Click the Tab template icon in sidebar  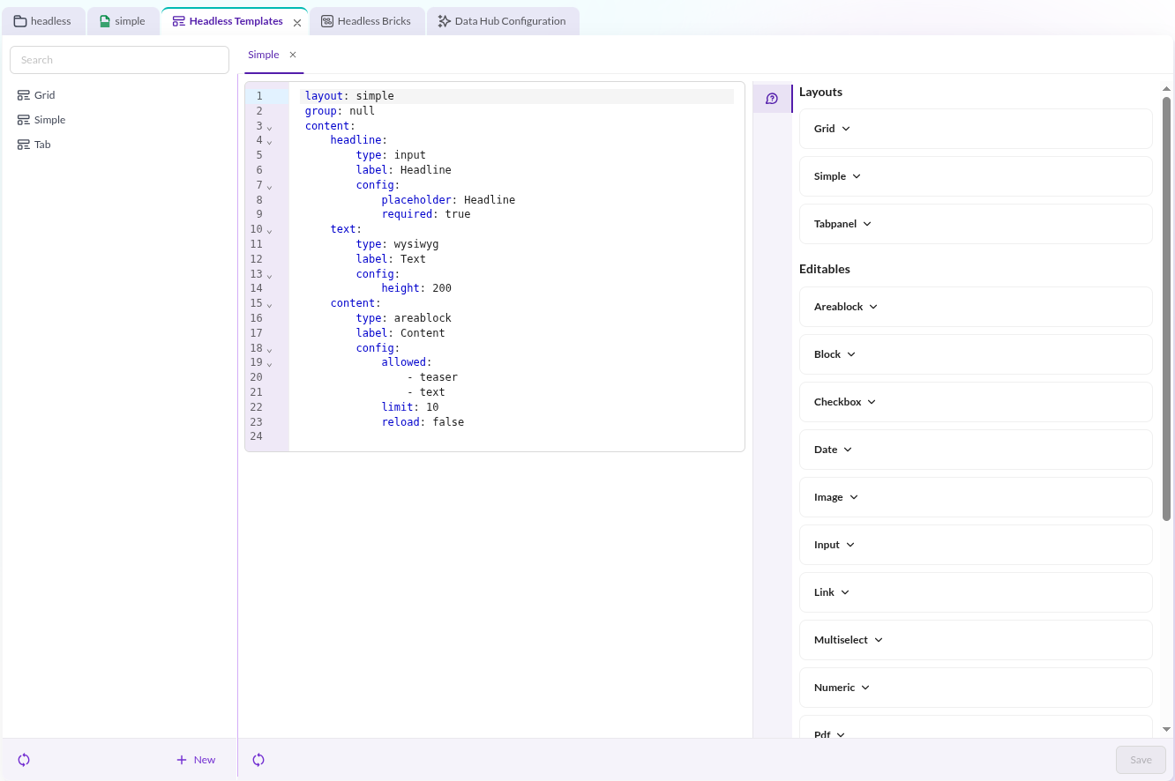click(24, 145)
